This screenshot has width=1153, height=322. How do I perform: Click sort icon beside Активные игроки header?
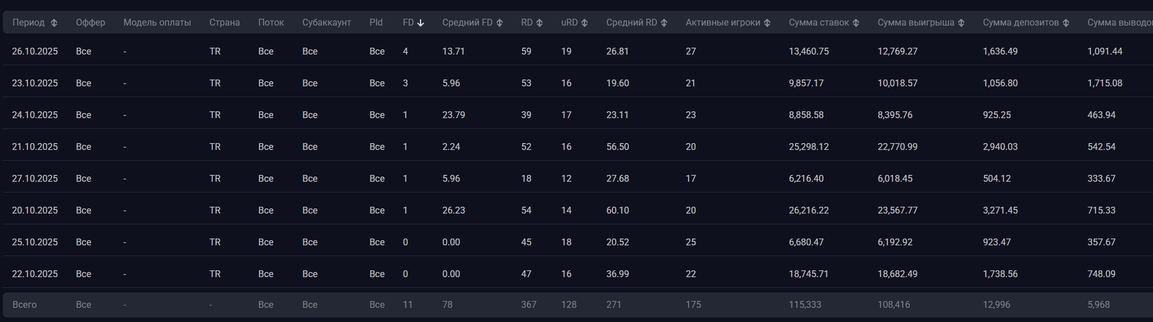tap(767, 23)
